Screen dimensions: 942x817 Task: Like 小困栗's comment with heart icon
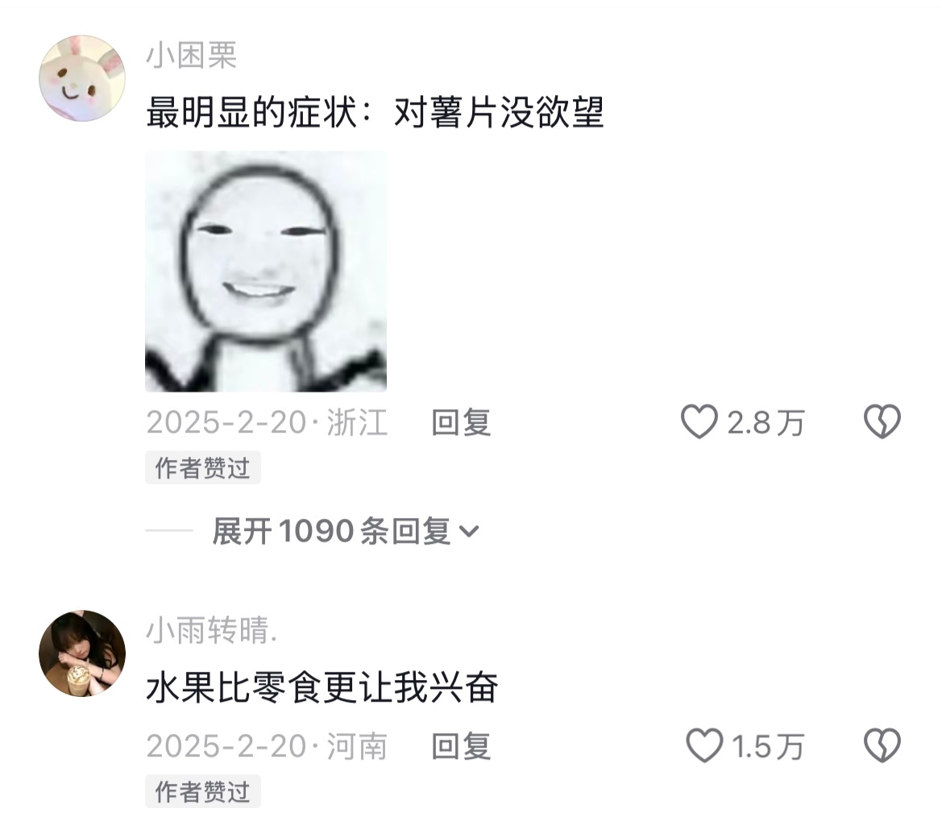pyautogui.click(x=699, y=421)
